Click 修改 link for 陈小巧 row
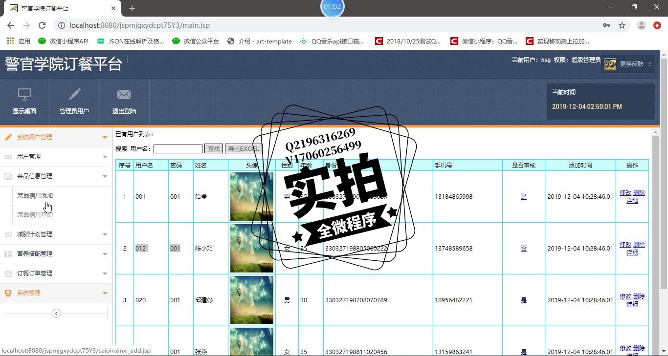Image resolution: width=668 pixels, height=356 pixels. [625, 245]
